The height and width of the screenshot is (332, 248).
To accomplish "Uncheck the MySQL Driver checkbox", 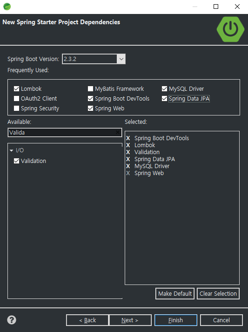I will (x=164, y=89).
